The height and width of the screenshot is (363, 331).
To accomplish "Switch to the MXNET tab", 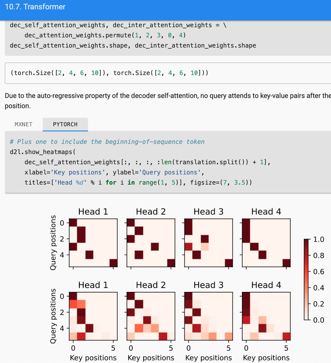I will click(x=23, y=124).
